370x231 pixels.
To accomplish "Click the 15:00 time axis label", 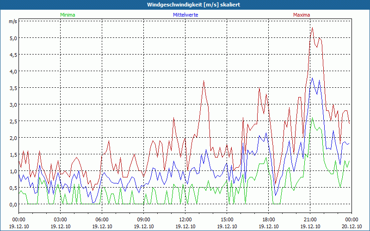I will (227, 220).
